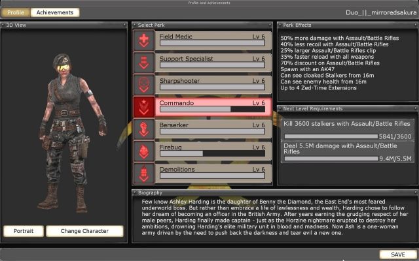The width and height of the screenshot is (419, 261).
Task: Select the Berserker perk icon
Action: click(x=144, y=129)
